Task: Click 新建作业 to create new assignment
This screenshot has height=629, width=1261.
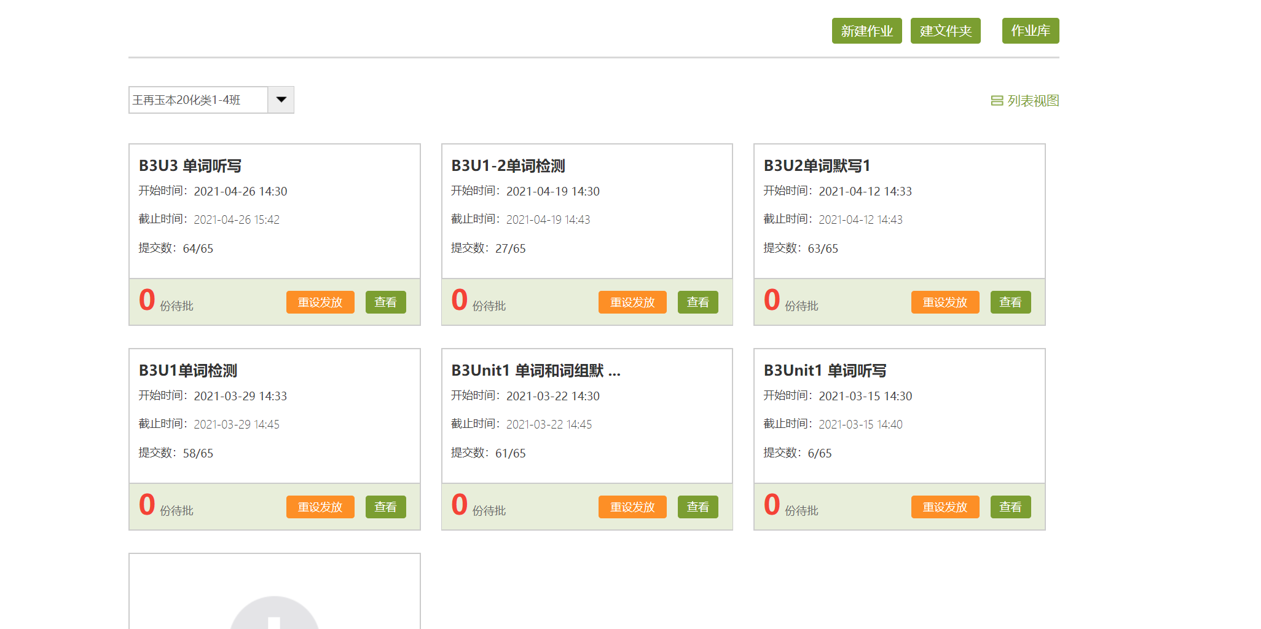Action: 866,31
